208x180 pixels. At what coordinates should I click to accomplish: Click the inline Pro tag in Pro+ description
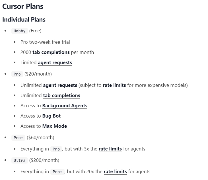pyautogui.click(x=56, y=149)
